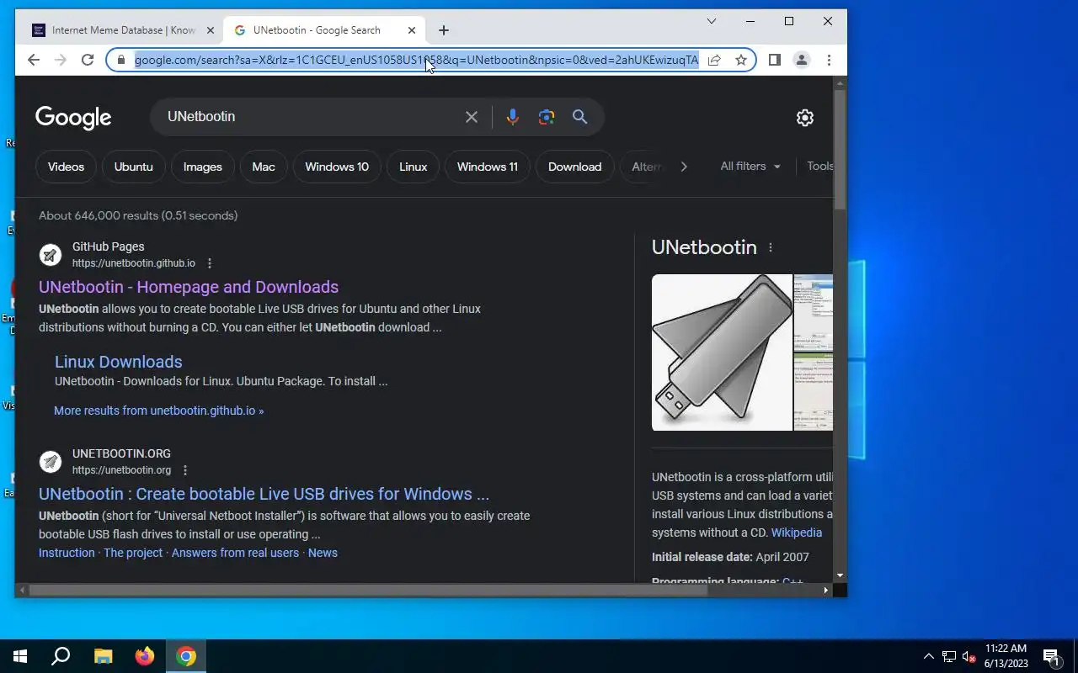Go back to the previous page
The width and height of the screenshot is (1078, 673).
34,60
